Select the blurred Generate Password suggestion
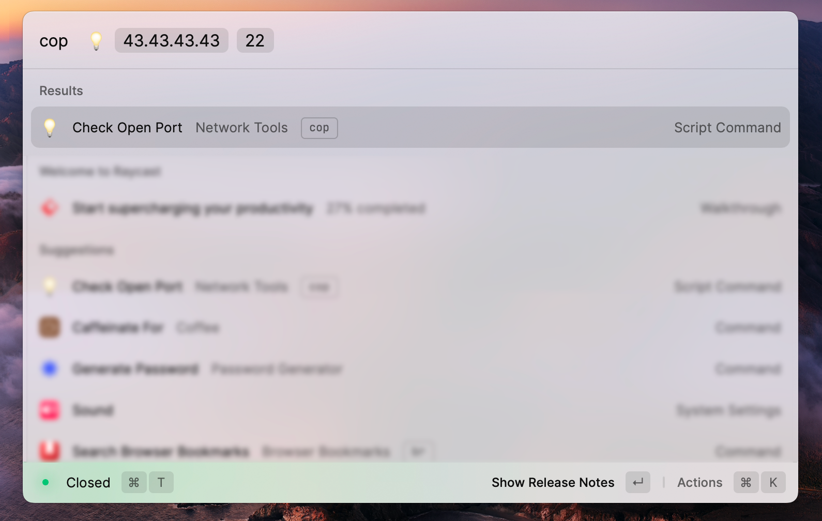 135,369
